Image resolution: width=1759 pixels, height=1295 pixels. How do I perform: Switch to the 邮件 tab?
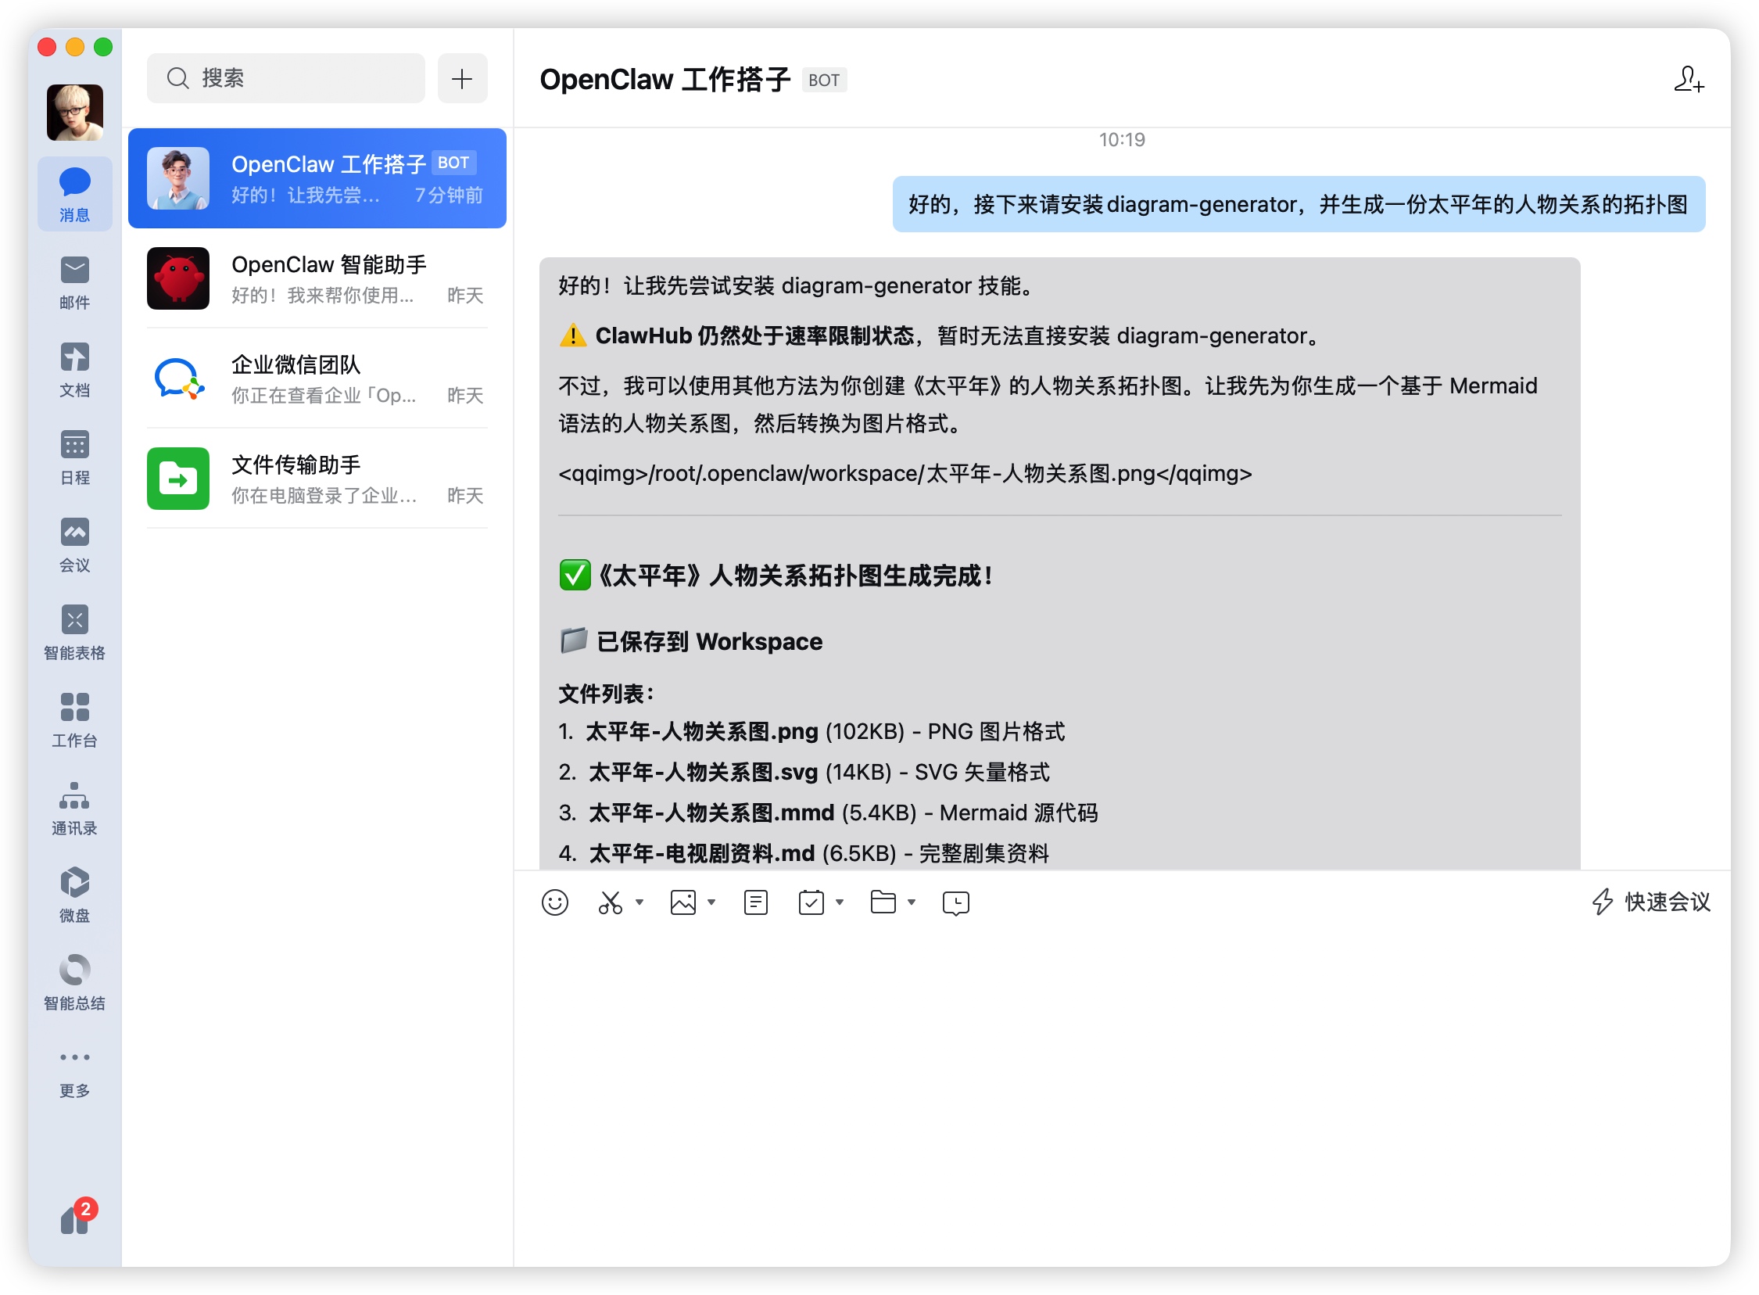pyautogui.click(x=74, y=282)
